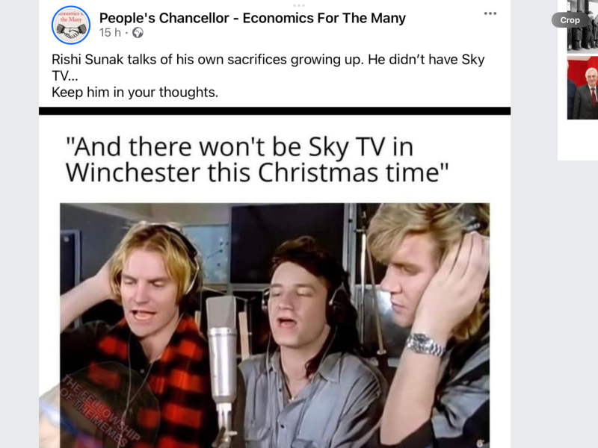Tap the three-dot grab handle above the post
Viewport: 598px width, 448px height.
click(x=299, y=5)
